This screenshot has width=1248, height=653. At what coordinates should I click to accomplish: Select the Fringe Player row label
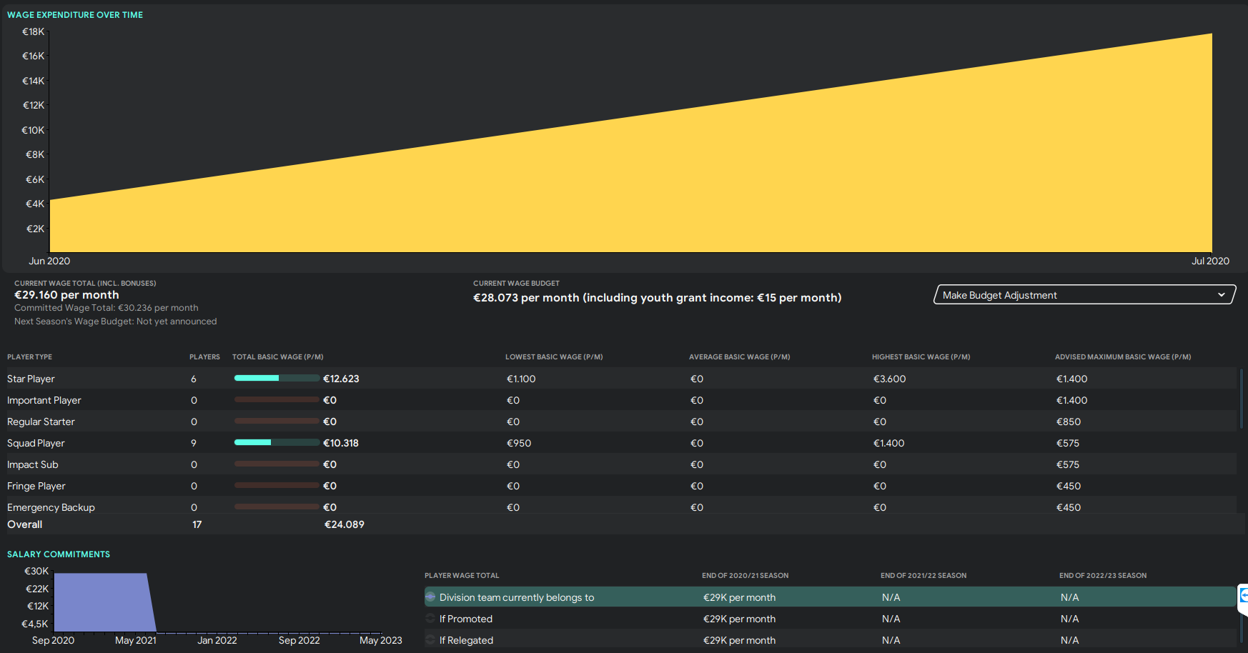point(36,486)
